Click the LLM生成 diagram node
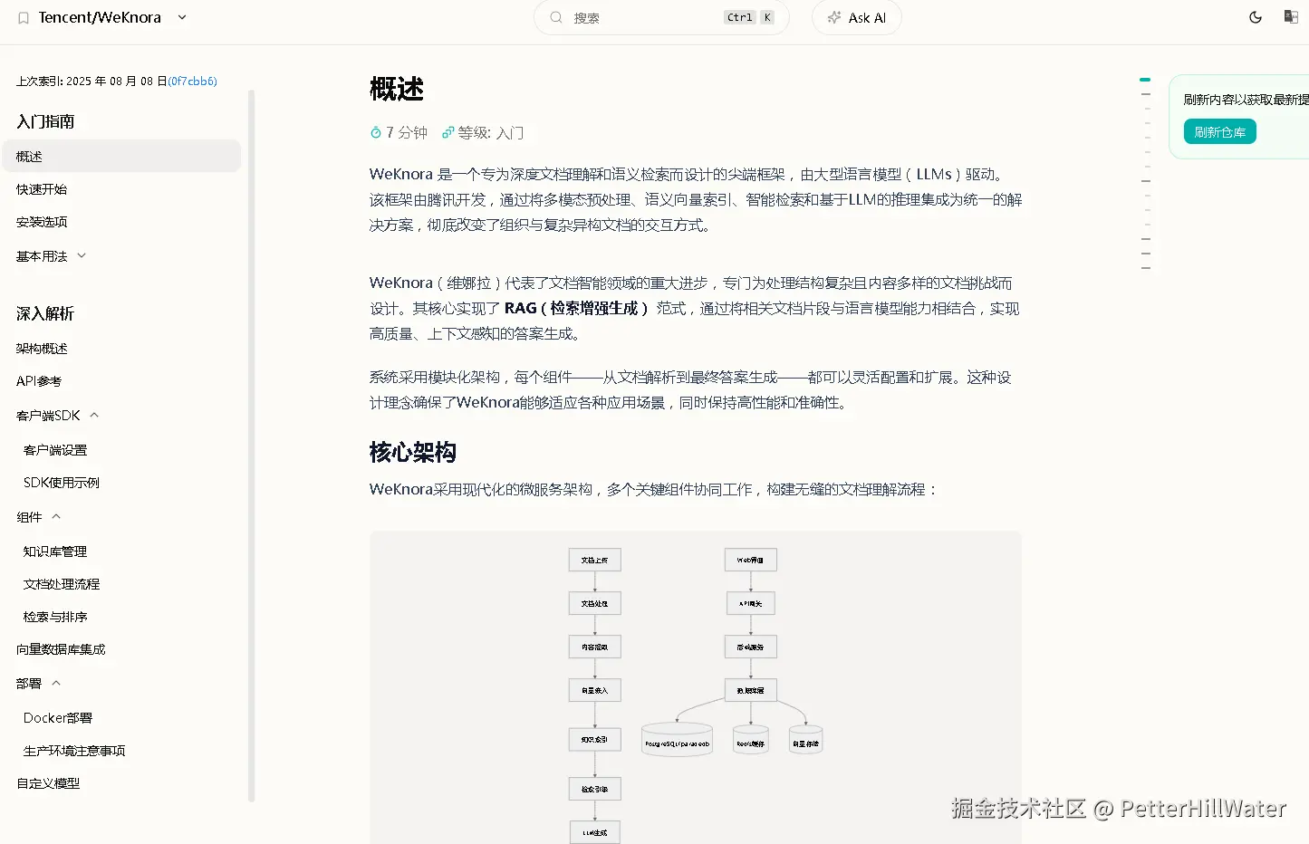Image resolution: width=1309 pixels, height=844 pixels. pos(595,832)
